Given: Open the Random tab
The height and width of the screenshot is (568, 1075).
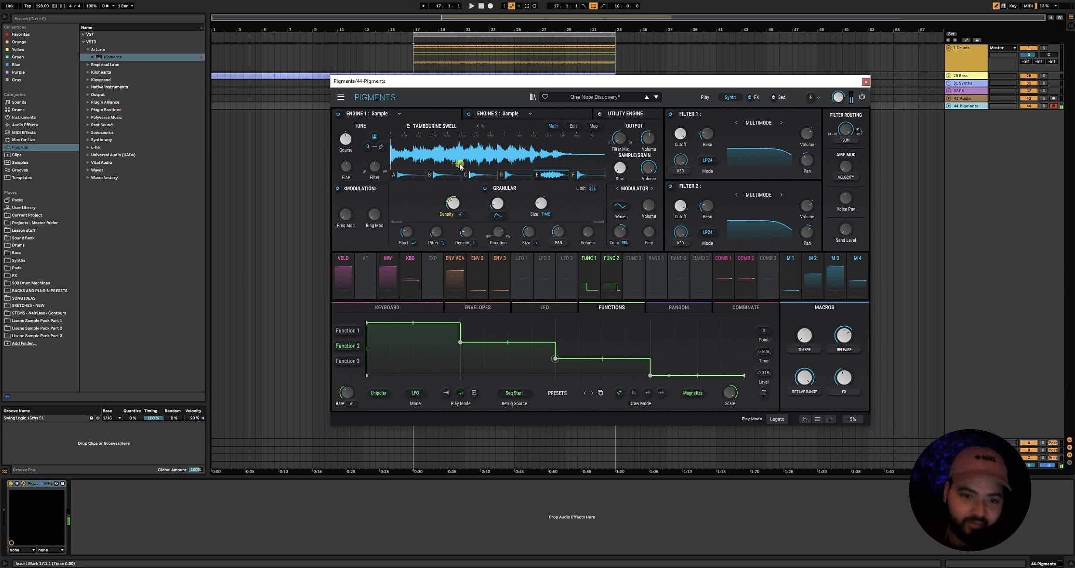Looking at the screenshot, I should pos(679,308).
